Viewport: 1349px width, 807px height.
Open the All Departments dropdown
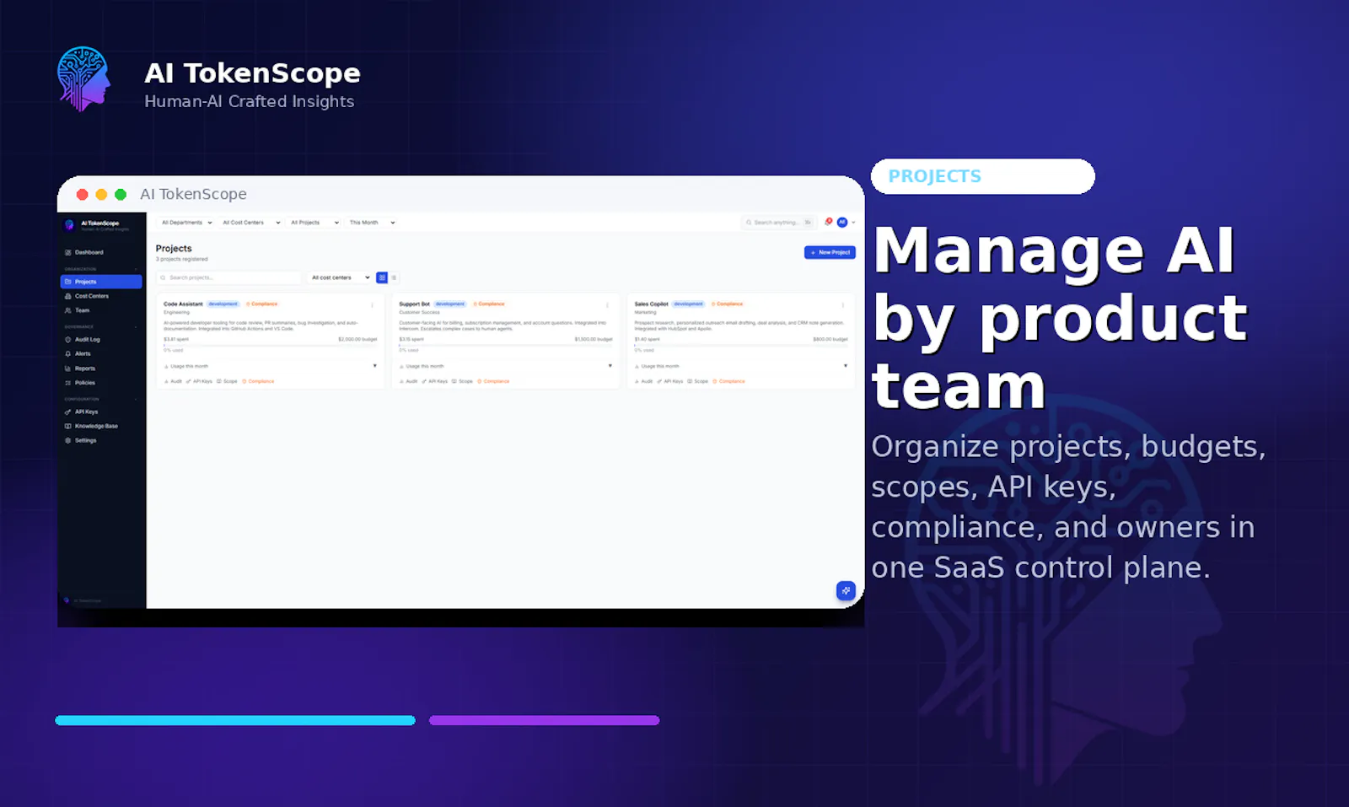[x=186, y=223]
